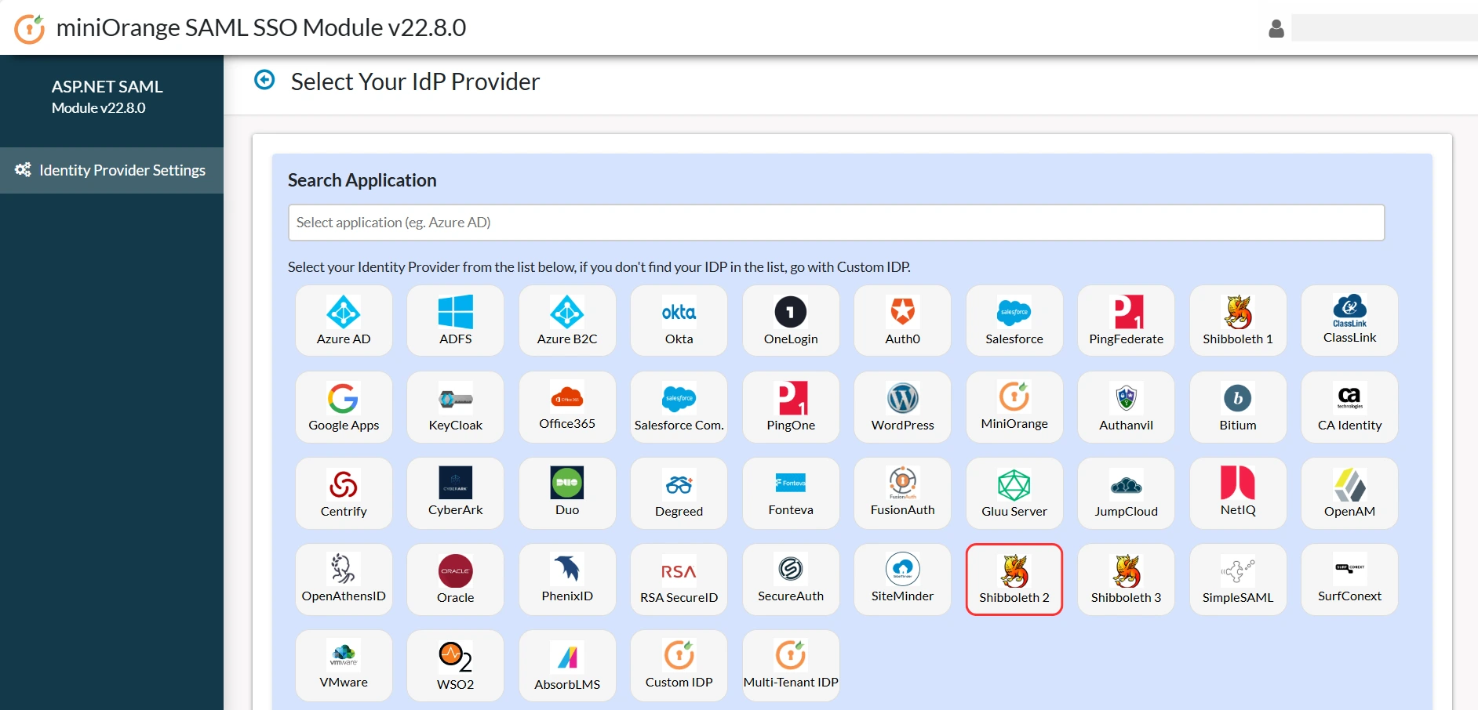
Task: Choose PingFederate as identity provider
Action: tap(1127, 321)
